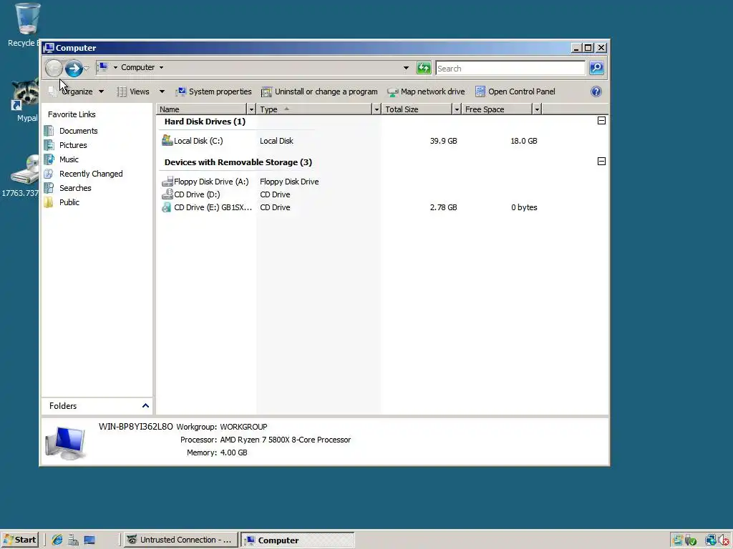Click Show Desktop Quick Launch icon
733x549 pixels.
(x=89, y=540)
